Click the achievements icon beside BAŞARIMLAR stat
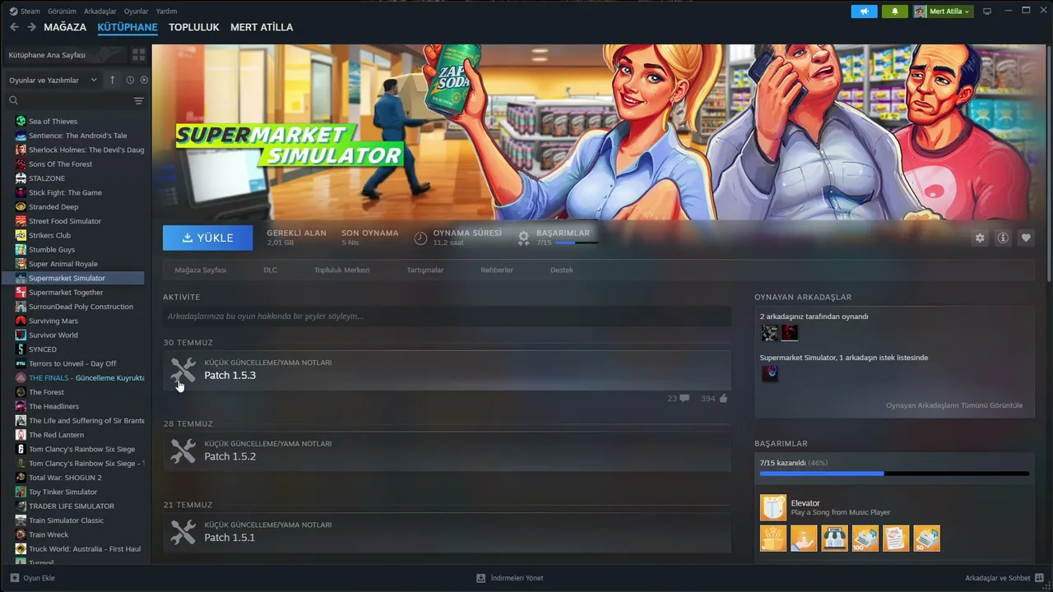 pyautogui.click(x=523, y=238)
